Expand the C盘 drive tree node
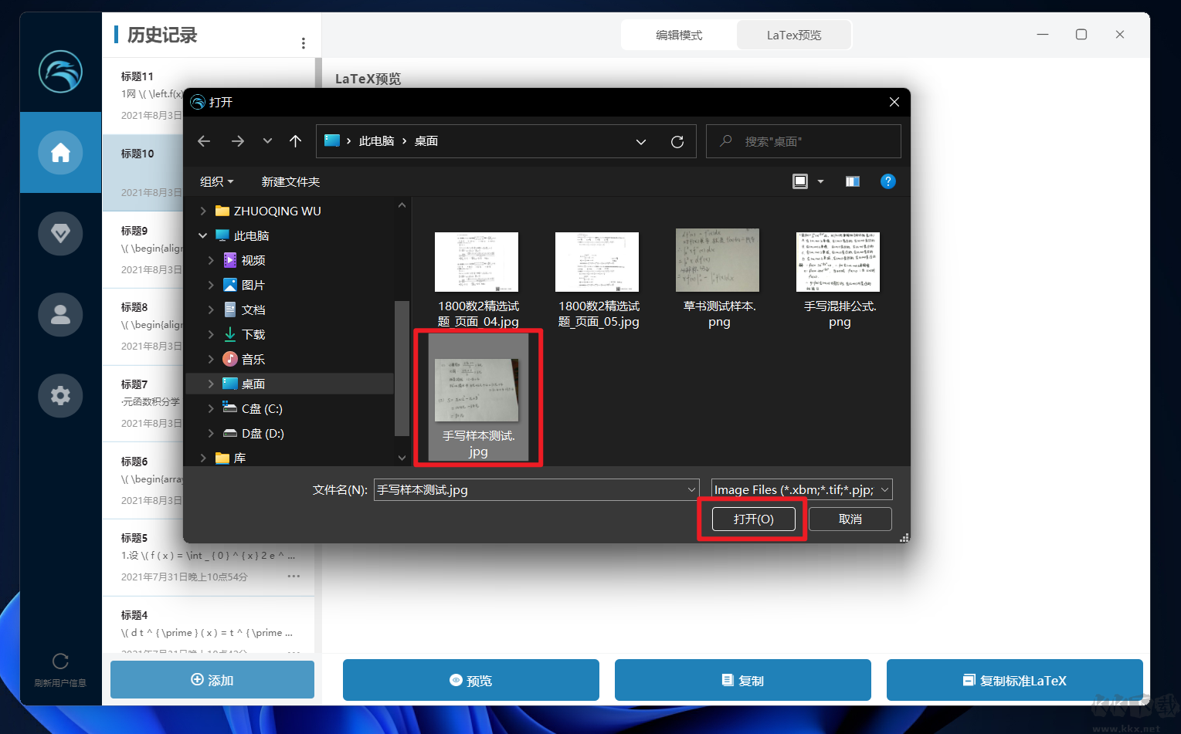Image resolution: width=1181 pixels, height=734 pixels. click(211, 409)
